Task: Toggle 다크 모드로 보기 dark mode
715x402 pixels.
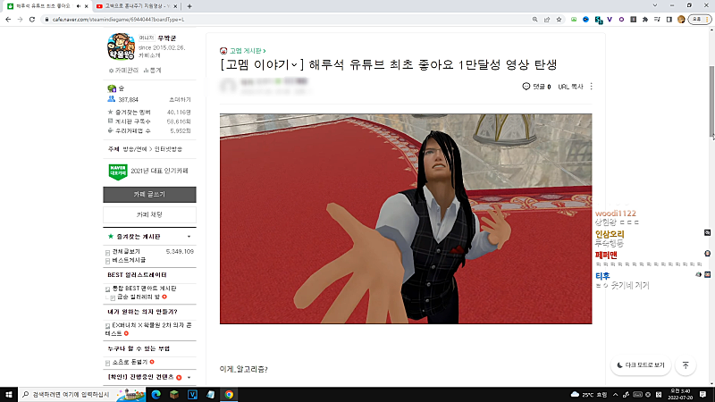Action: tap(641, 365)
